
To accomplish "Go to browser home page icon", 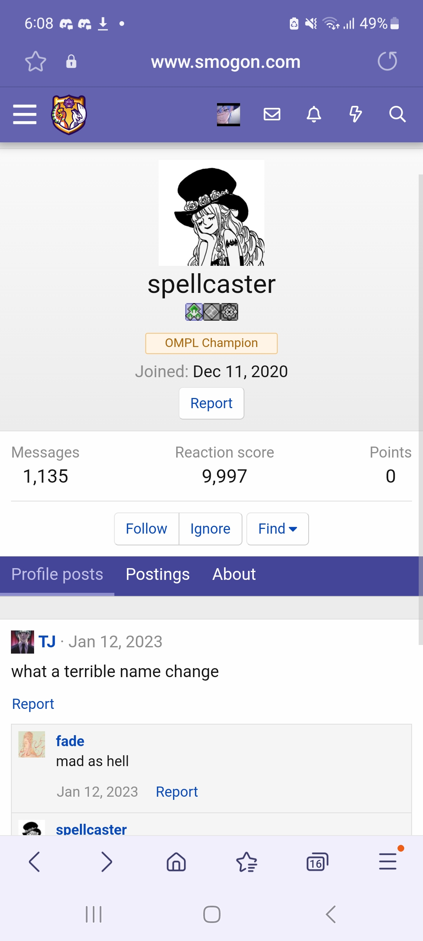I will tap(176, 862).
